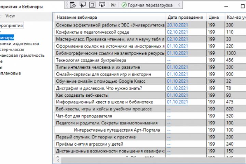The height and width of the screenshot is (164, 246).
Task: Select the 'винки издательства' sidebar item
Action: tap(19, 44)
